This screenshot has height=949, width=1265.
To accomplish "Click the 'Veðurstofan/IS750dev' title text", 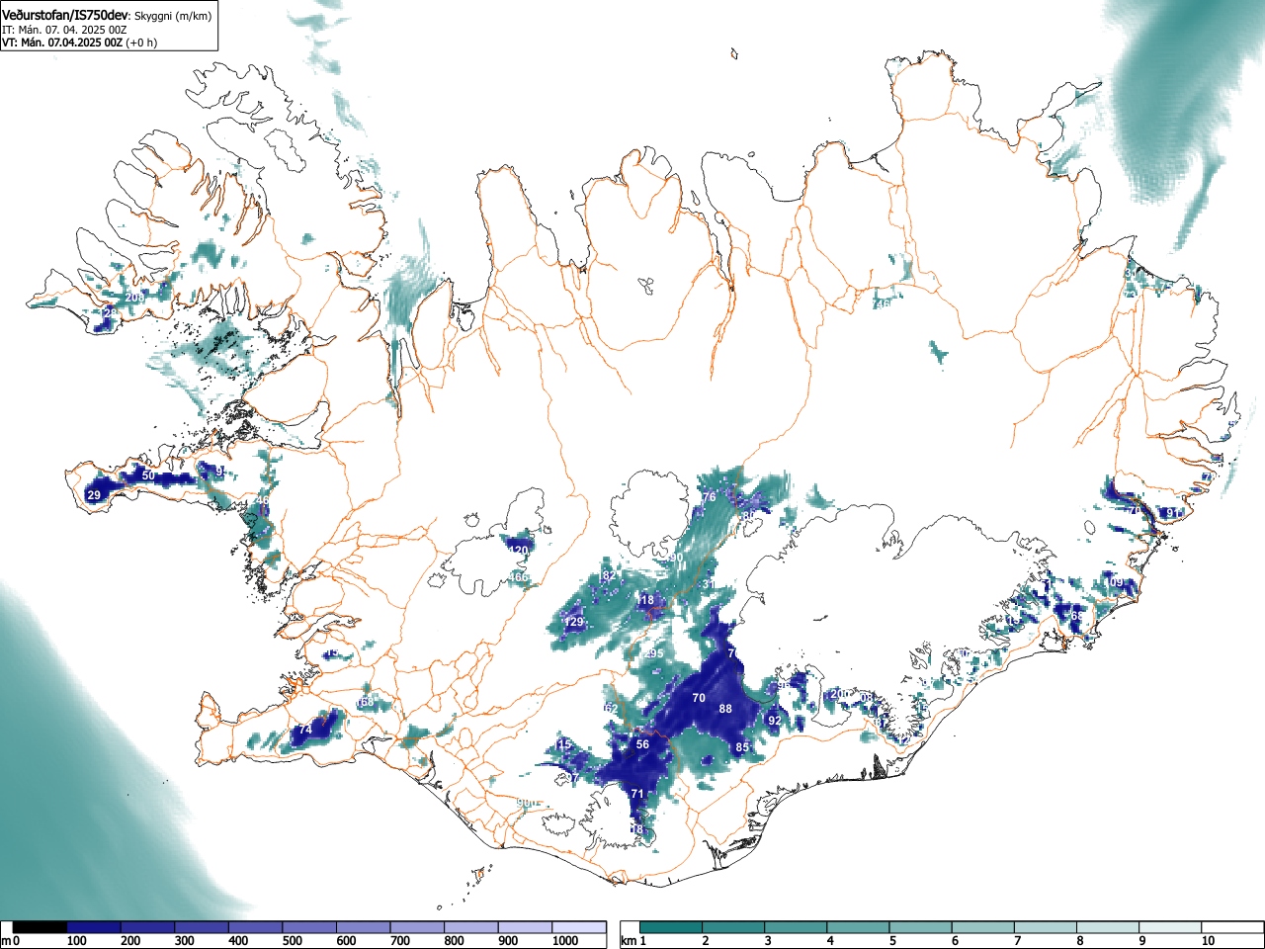I will click(65, 14).
